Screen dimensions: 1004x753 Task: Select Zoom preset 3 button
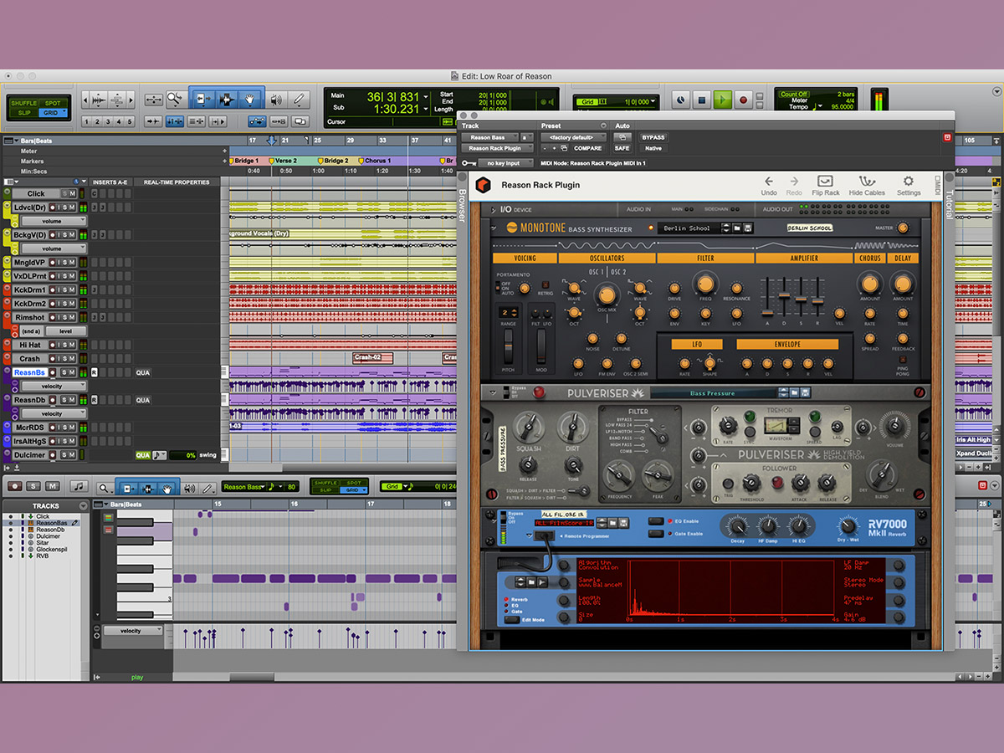[107, 122]
